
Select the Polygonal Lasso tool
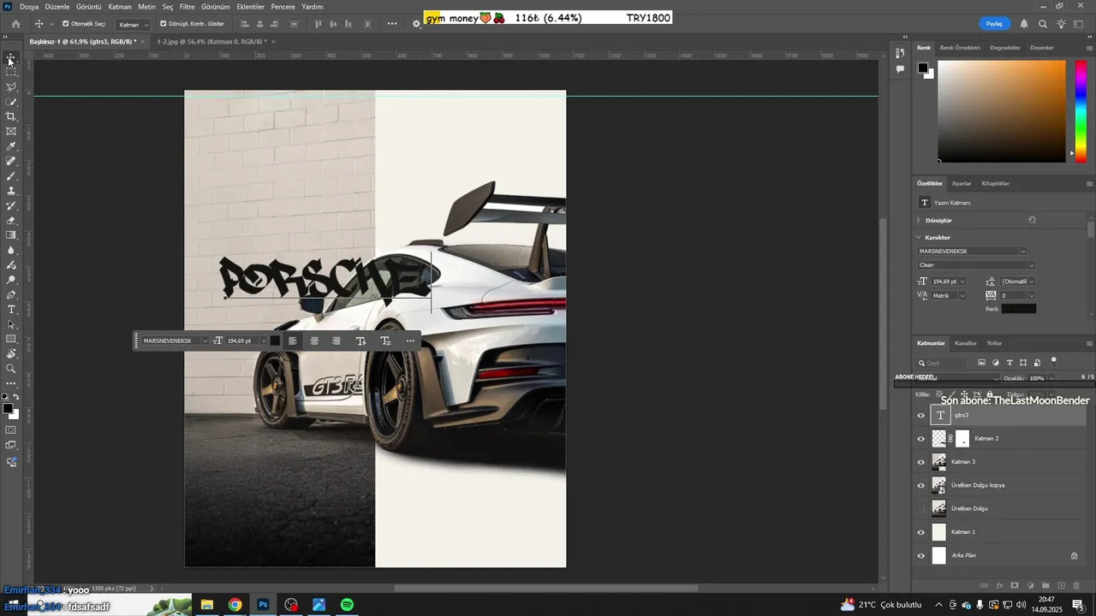point(11,86)
